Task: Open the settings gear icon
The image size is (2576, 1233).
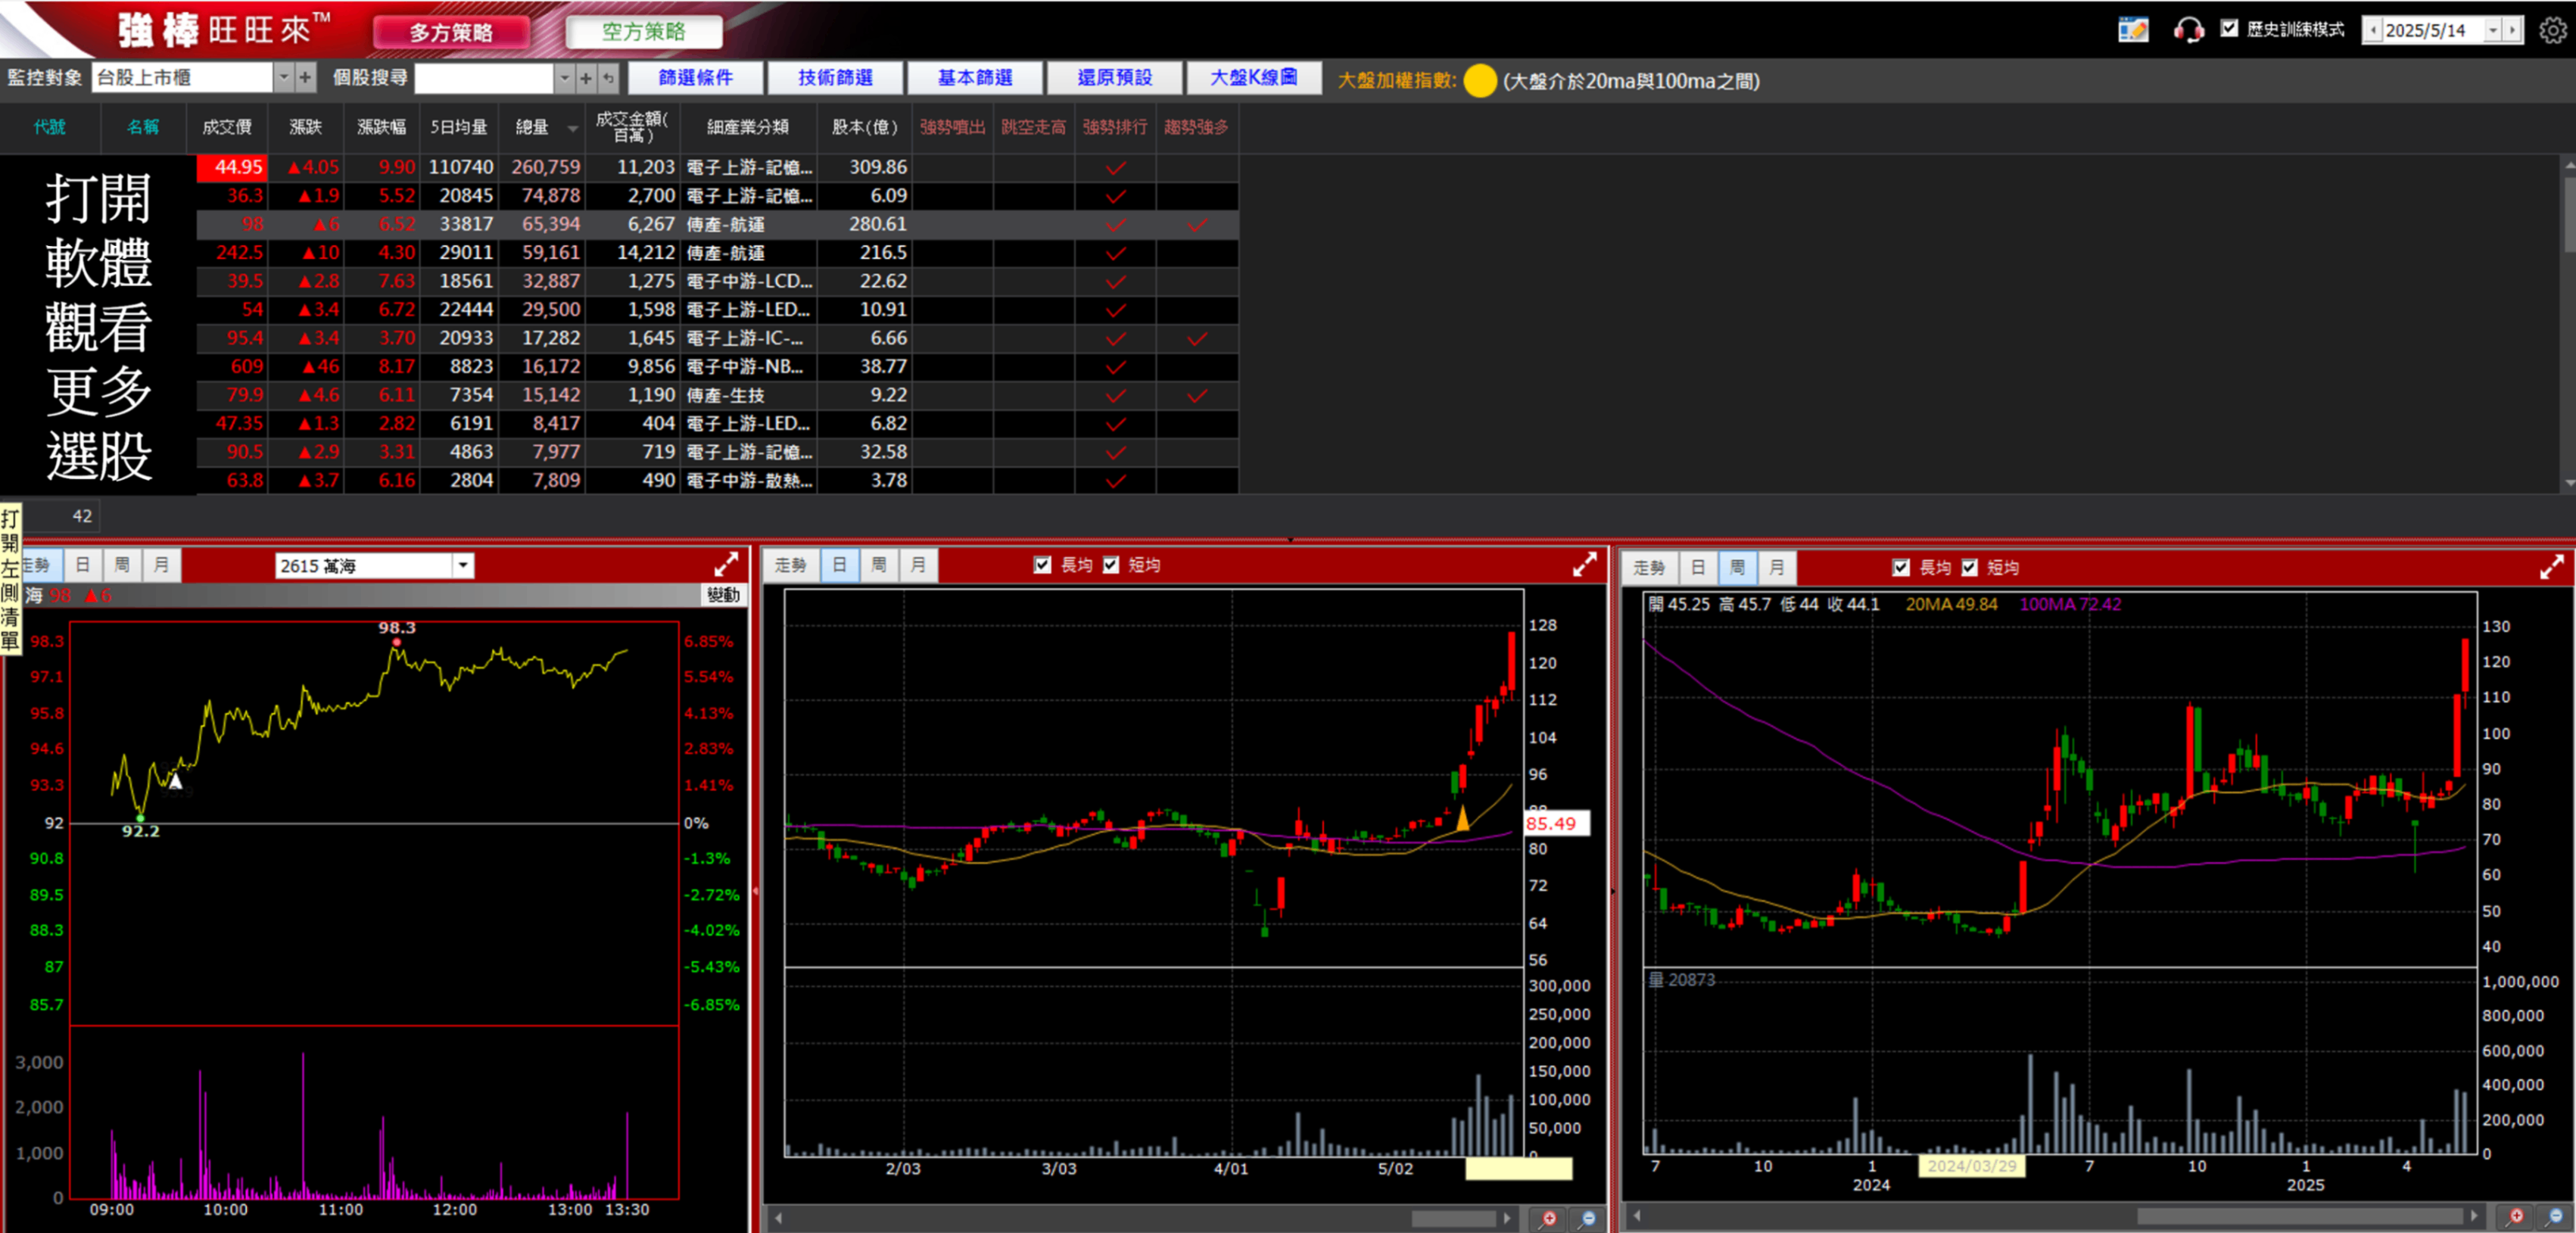Action: pos(2553,30)
